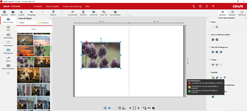Switch to the Dekorieren tab

pos(242,13)
